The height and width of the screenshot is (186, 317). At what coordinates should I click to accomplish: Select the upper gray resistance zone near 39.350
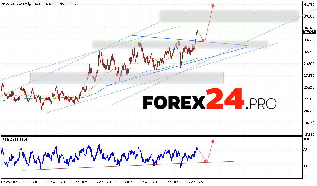[229, 16]
